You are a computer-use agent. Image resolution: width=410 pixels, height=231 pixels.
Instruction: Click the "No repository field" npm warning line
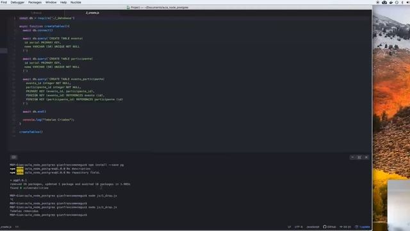tap(55, 173)
